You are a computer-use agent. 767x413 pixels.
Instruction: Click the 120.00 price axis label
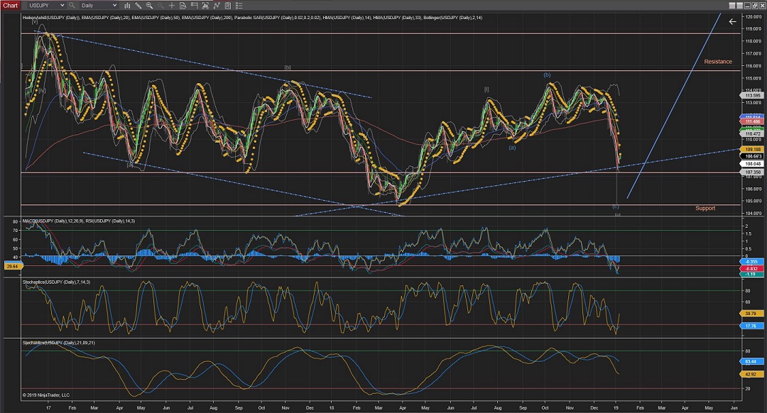(754, 16)
